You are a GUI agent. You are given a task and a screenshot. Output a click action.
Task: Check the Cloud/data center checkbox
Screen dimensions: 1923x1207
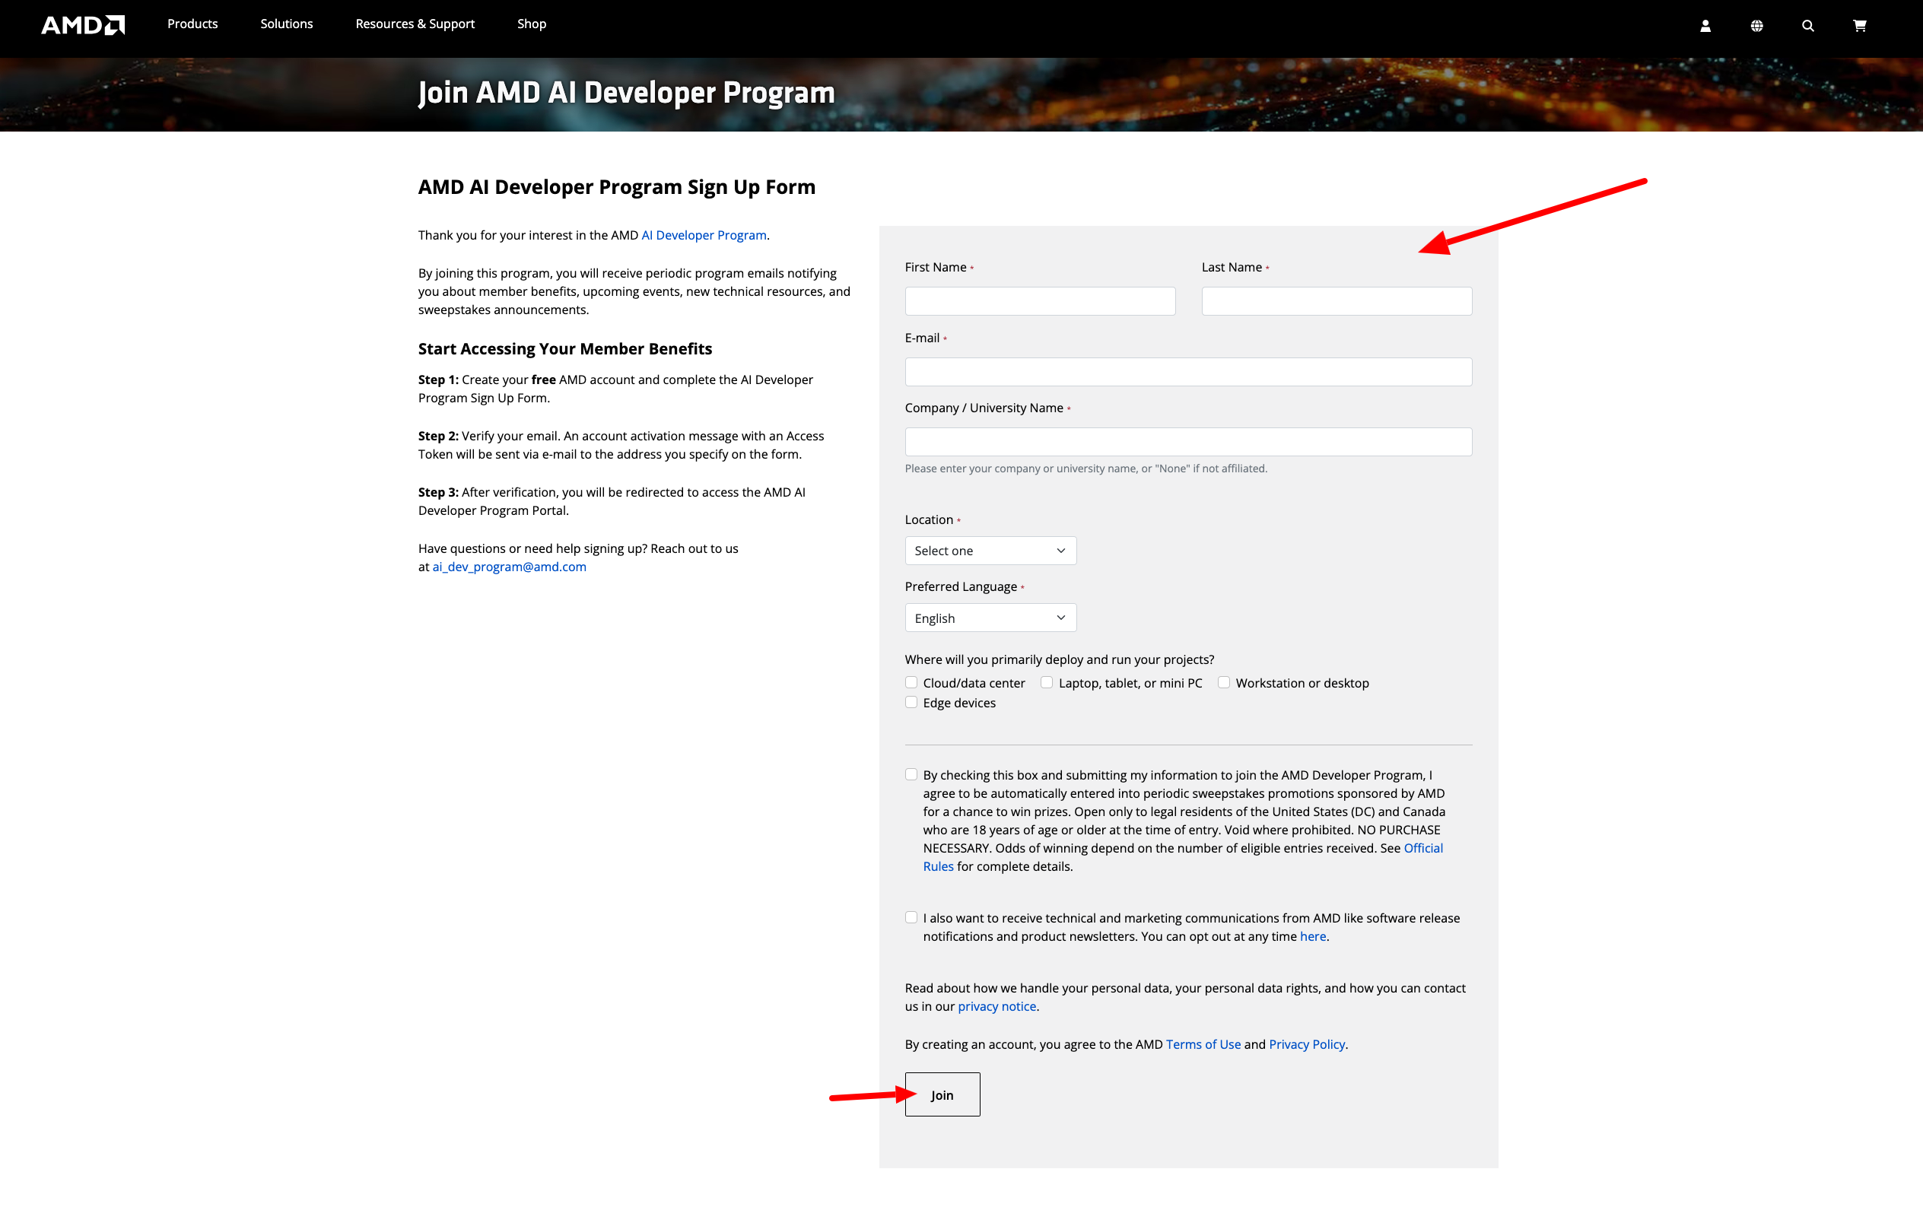pyautogui.click(x=911, y=682)
